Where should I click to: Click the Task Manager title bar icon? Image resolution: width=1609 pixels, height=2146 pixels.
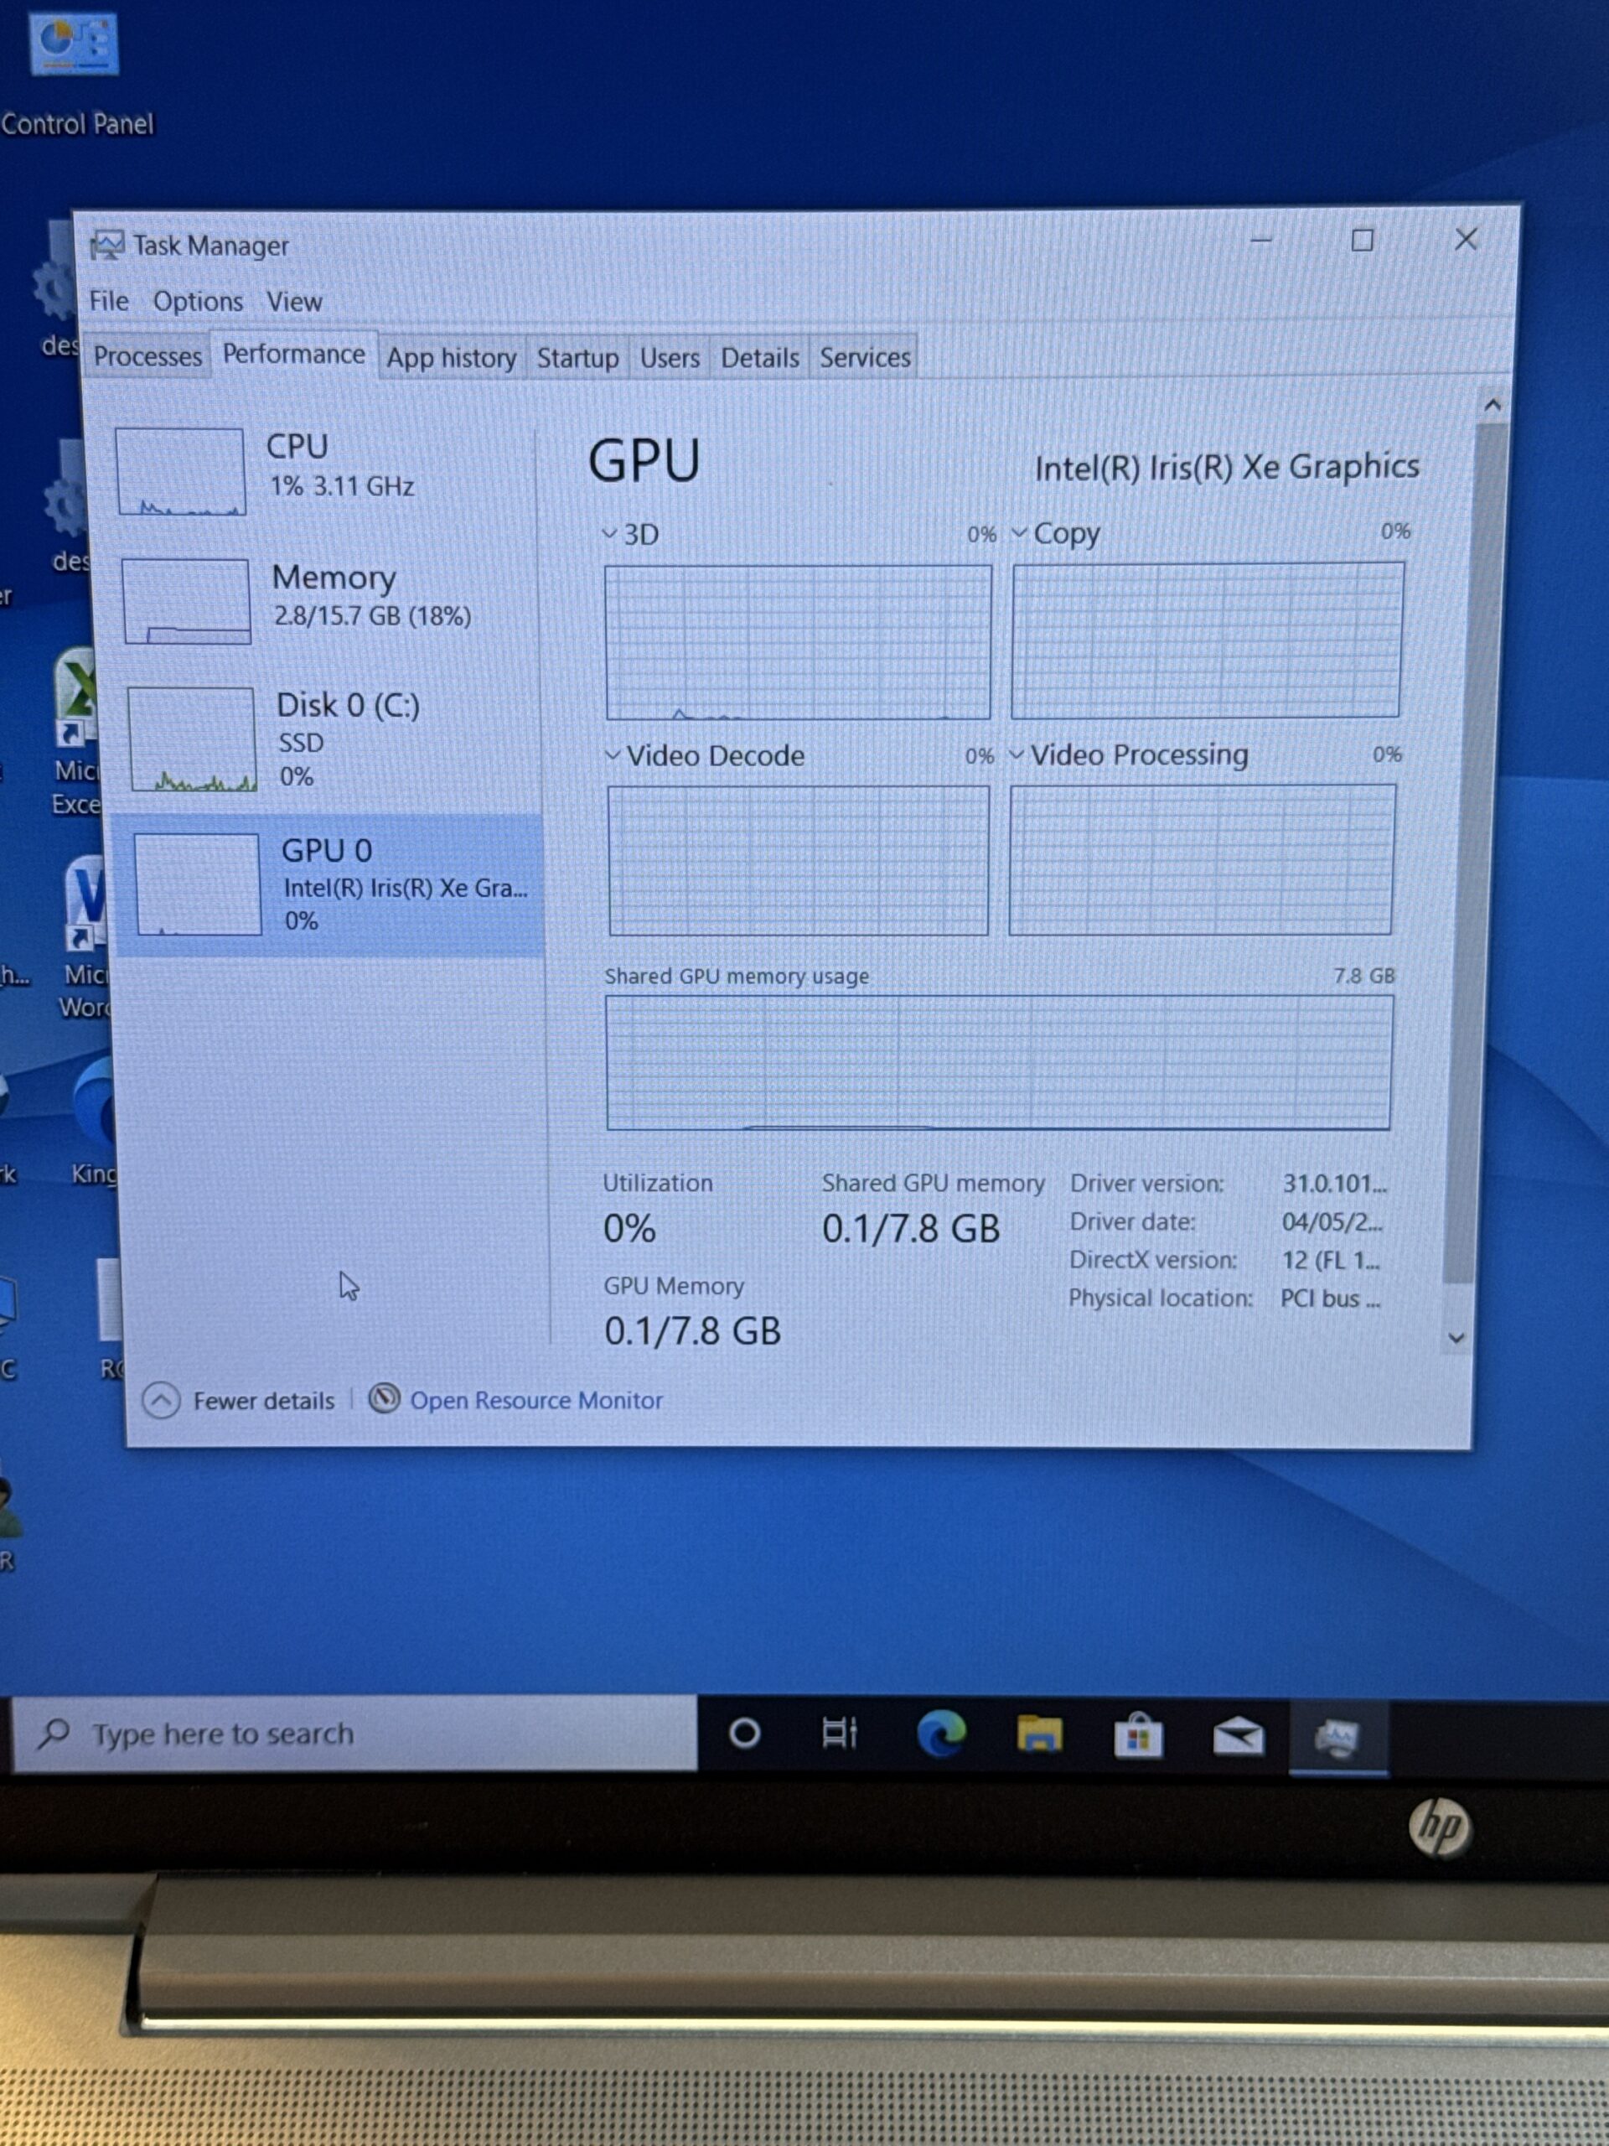point(106,246)
